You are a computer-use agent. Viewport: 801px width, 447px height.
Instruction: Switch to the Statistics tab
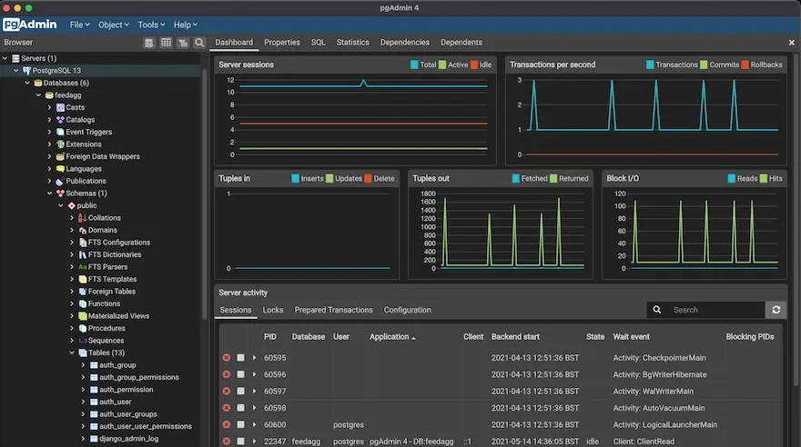(x=352, y=43)
